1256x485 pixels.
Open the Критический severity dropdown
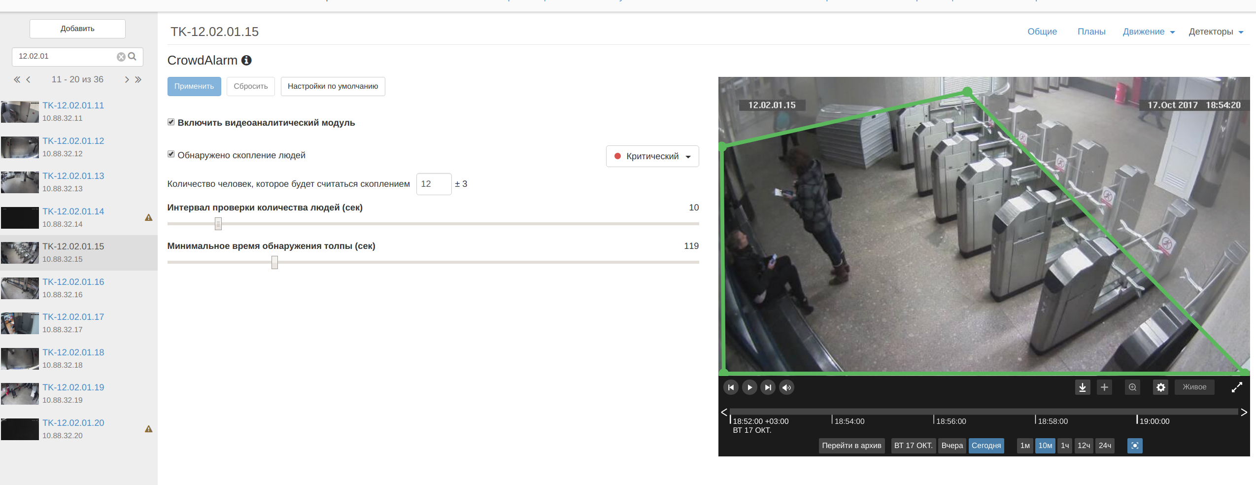click(x=652, y=156)
